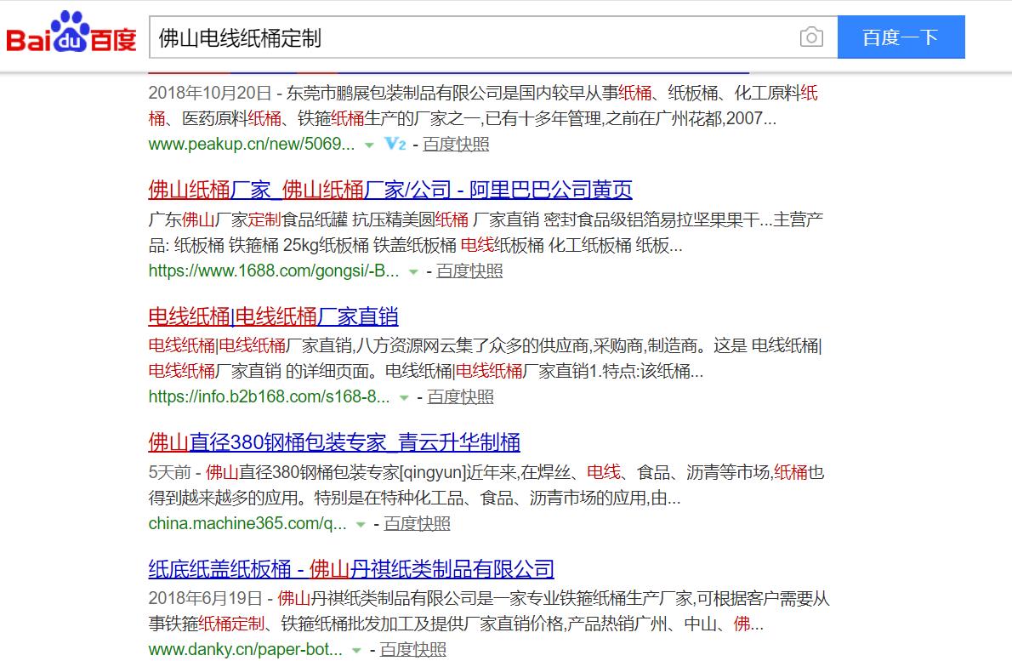The width and height of the screenshot is (1012, 661).
Task: Open 百度快照 for the machine365.com result
Action: coord(417,523)
